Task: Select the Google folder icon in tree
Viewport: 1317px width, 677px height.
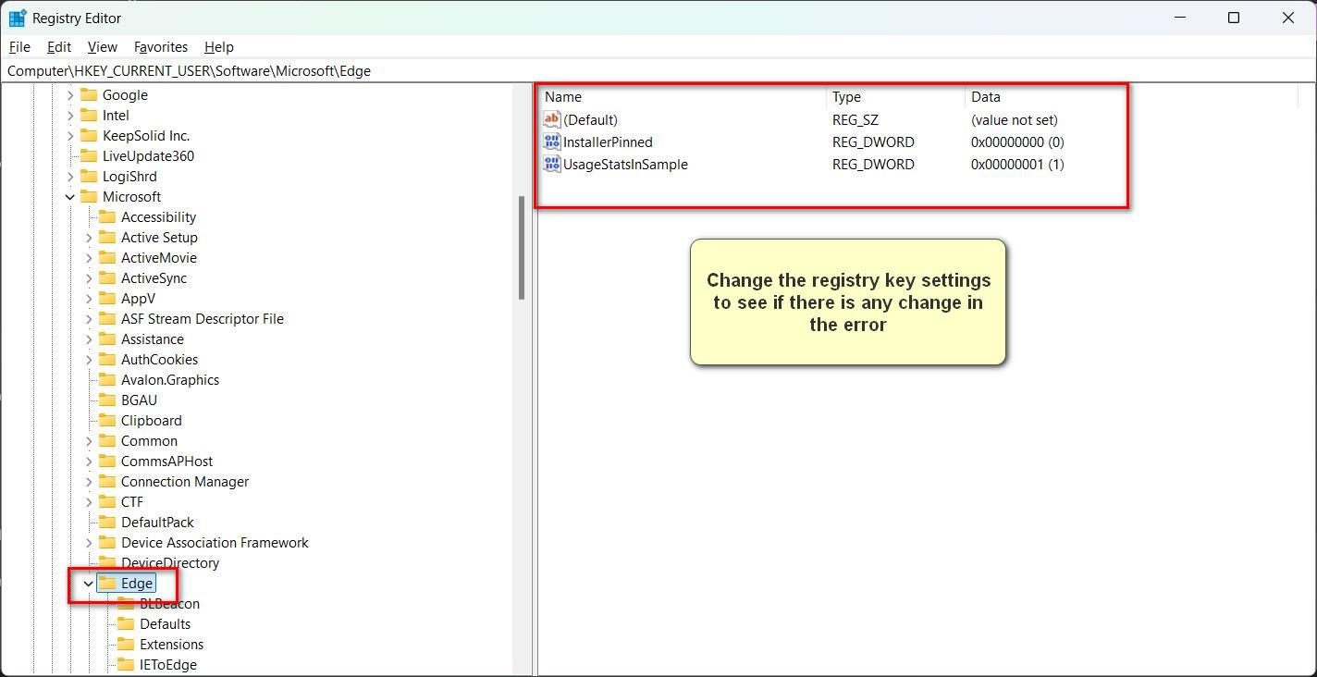Action: pos(89,94)
